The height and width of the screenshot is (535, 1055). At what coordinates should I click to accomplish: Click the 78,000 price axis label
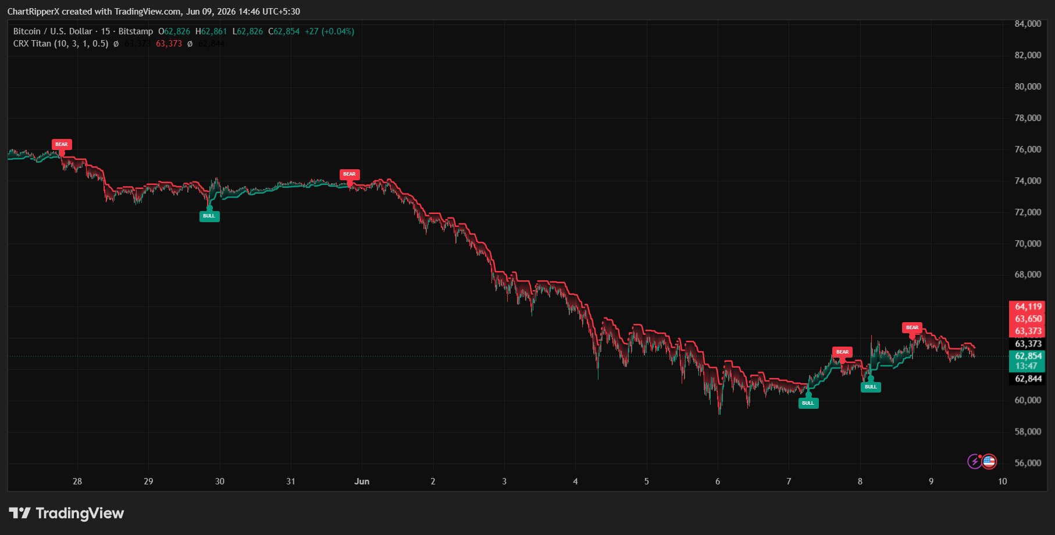pos(1028,118)
